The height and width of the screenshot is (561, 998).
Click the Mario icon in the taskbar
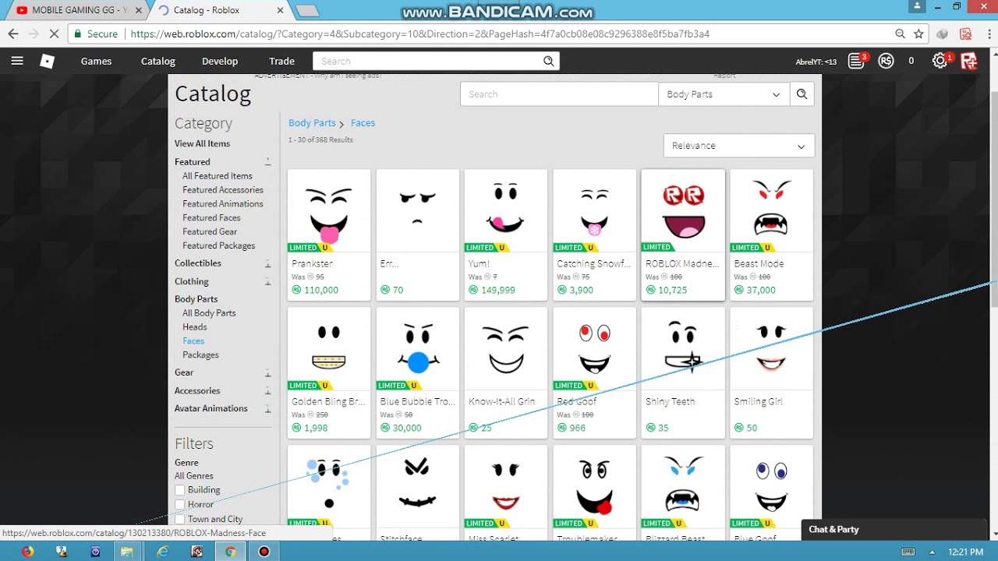point(197,551)
